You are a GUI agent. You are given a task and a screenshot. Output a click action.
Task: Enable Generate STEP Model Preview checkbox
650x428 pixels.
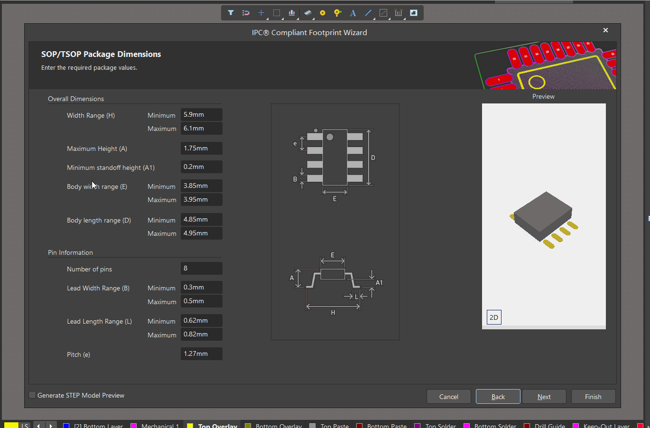(x=32, y=395)
